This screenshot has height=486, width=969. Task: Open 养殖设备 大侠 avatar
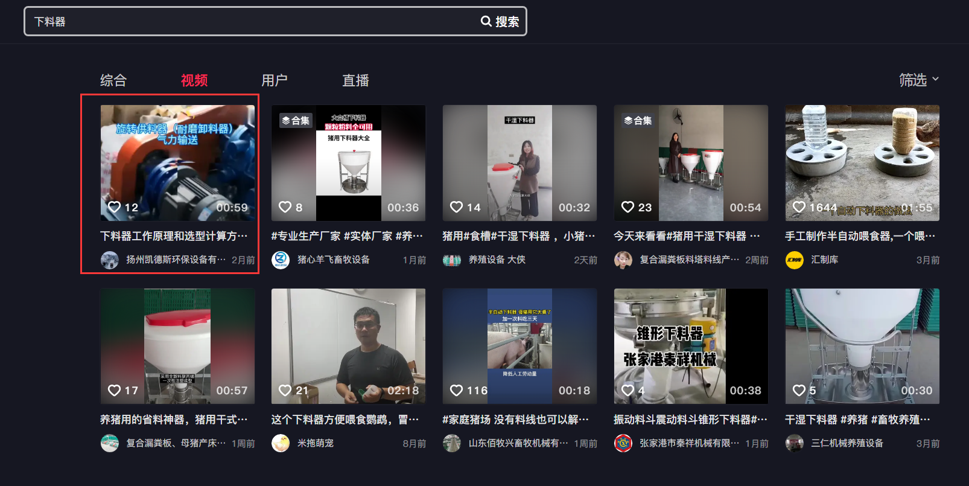452,260
